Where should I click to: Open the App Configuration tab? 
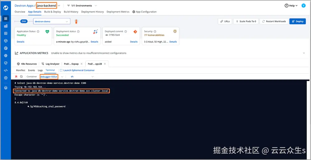(x=144, y=12)
